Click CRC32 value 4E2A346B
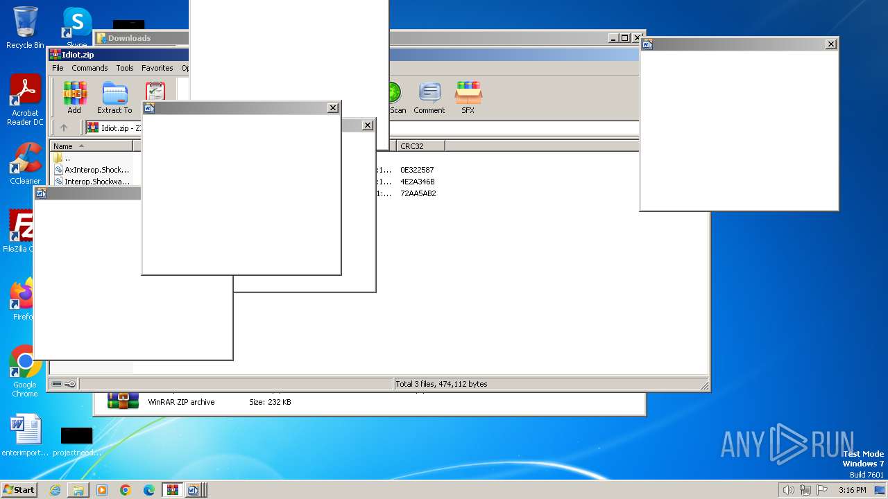This screenshot has height=499, width=888. 418,182
